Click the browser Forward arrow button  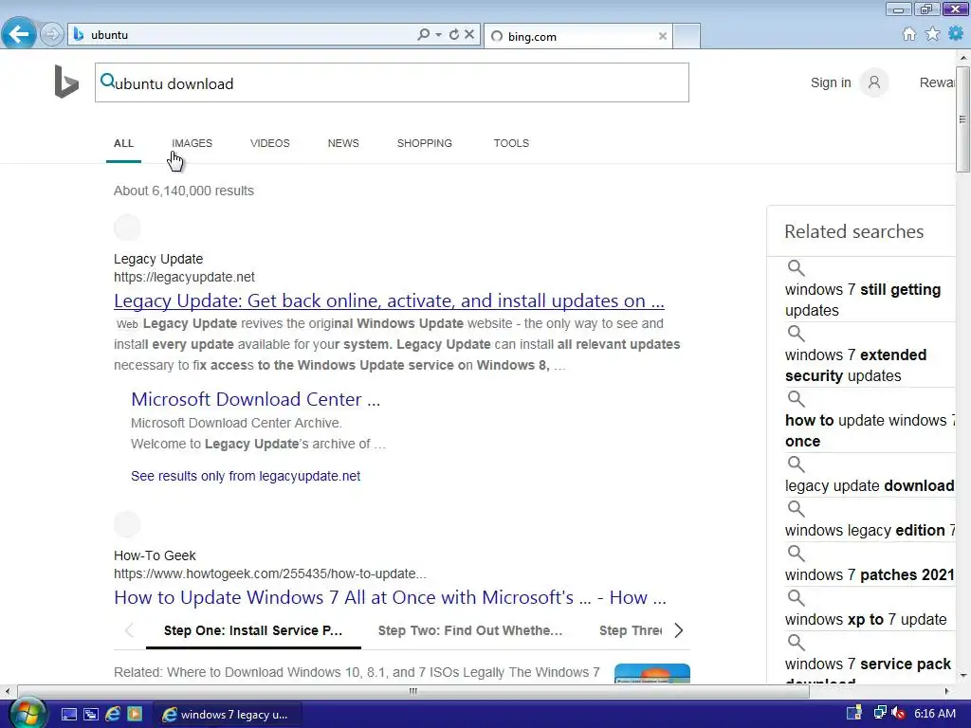(x=52, y=34)
